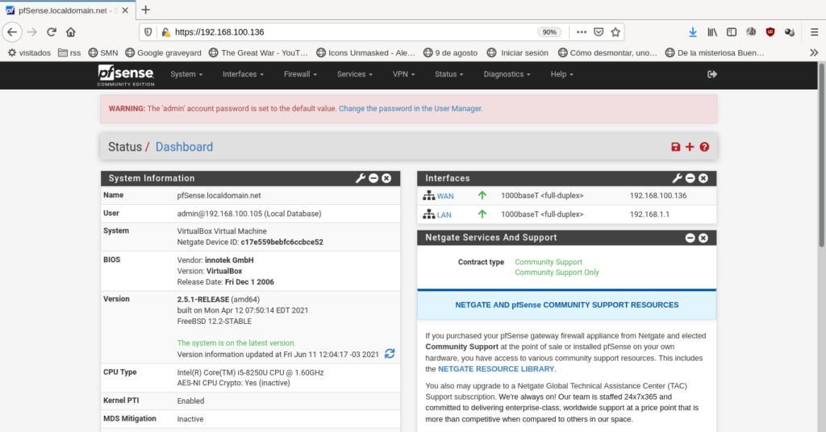Bookmark this page with the star icon
This screenshot has height=432, width=826.
pos(615,32)
